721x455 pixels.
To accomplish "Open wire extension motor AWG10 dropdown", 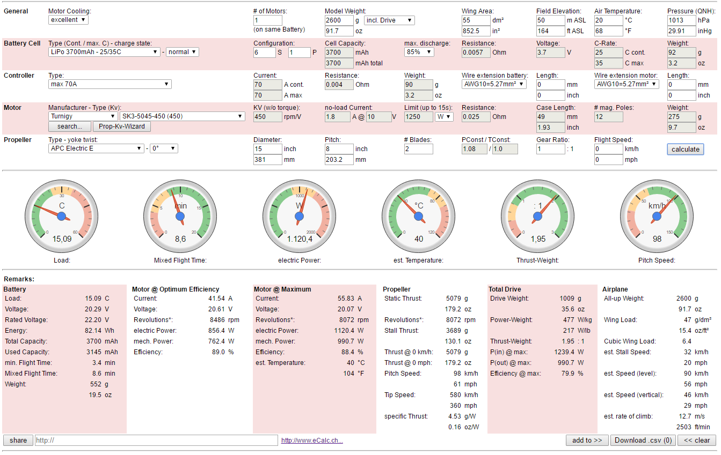I will (x=627, y=84).
